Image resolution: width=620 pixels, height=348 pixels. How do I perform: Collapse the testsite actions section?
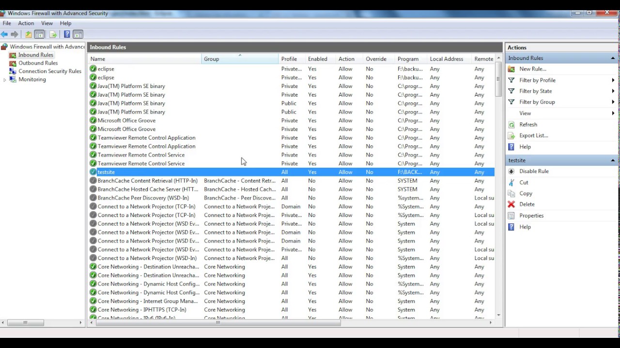click(x=613, y=160)
